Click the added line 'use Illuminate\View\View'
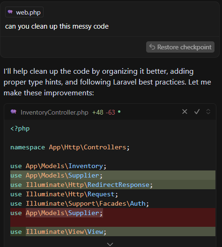Viewport: 222px width, 247px height. click(113, 232)
